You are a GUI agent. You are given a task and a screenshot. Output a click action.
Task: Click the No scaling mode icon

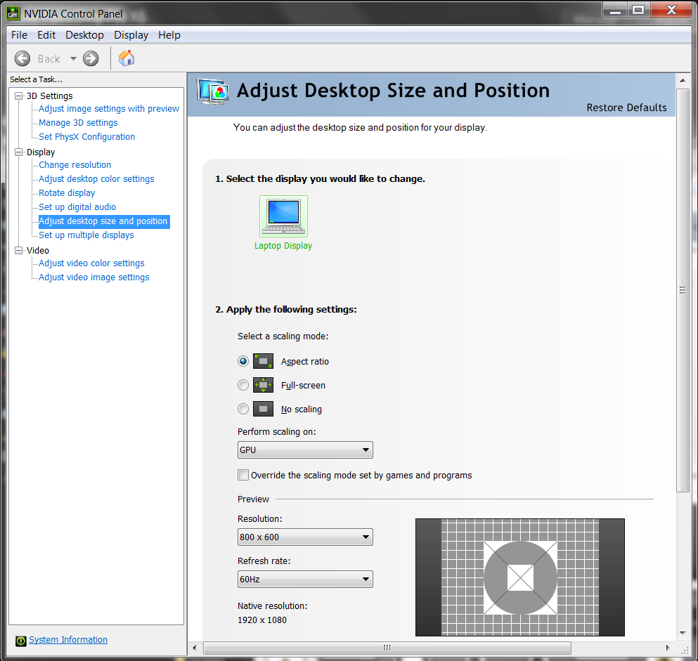[264, 409]
